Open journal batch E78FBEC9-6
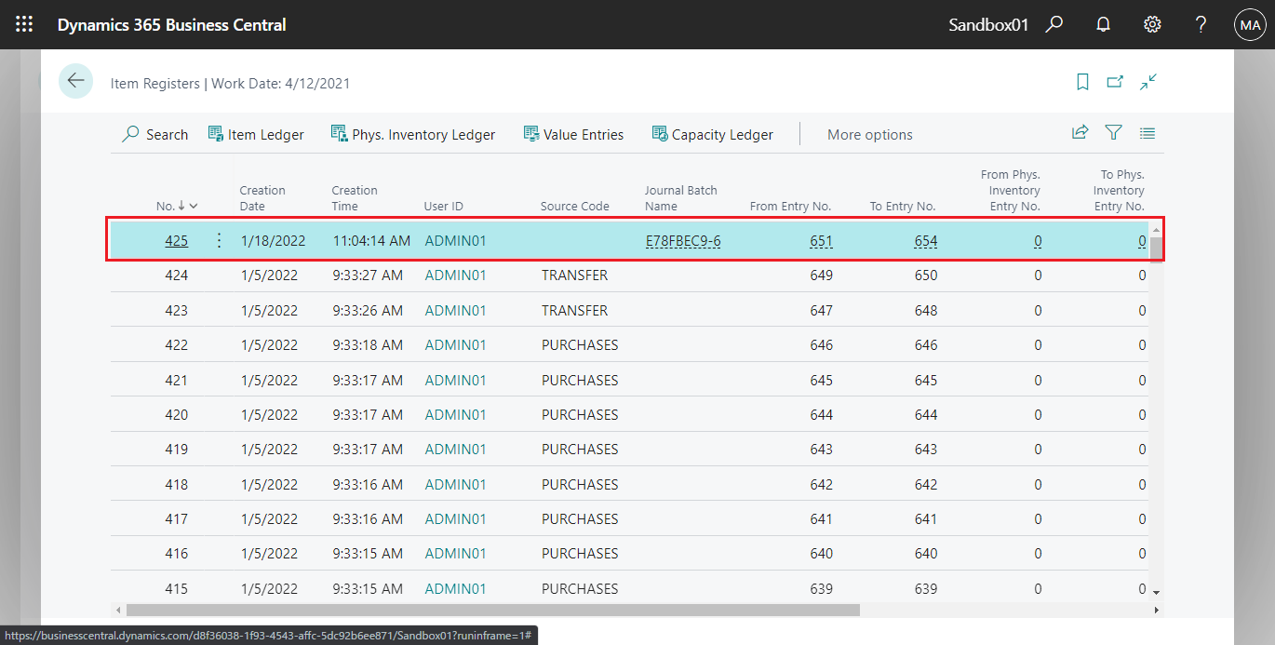The image size is (1275, 645). tap(683, 239)
